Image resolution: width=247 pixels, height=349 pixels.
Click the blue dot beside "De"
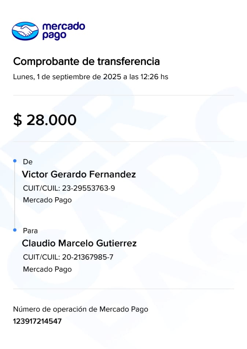click(x=15, y=161)
